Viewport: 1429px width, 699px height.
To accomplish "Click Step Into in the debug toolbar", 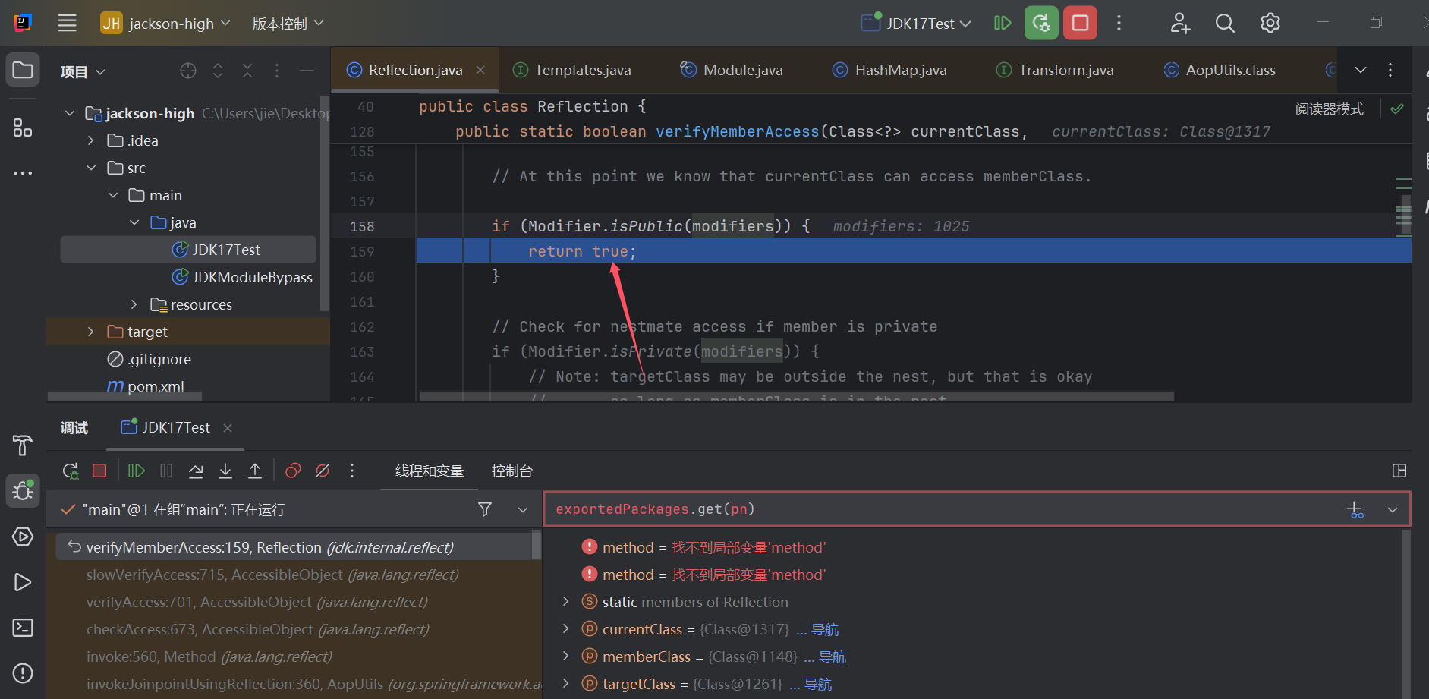I will pos(225,471).
